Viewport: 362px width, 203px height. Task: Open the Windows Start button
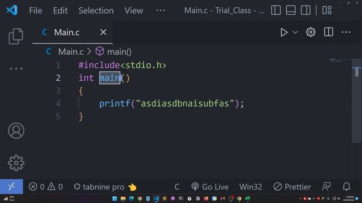(x=114, y=198)
